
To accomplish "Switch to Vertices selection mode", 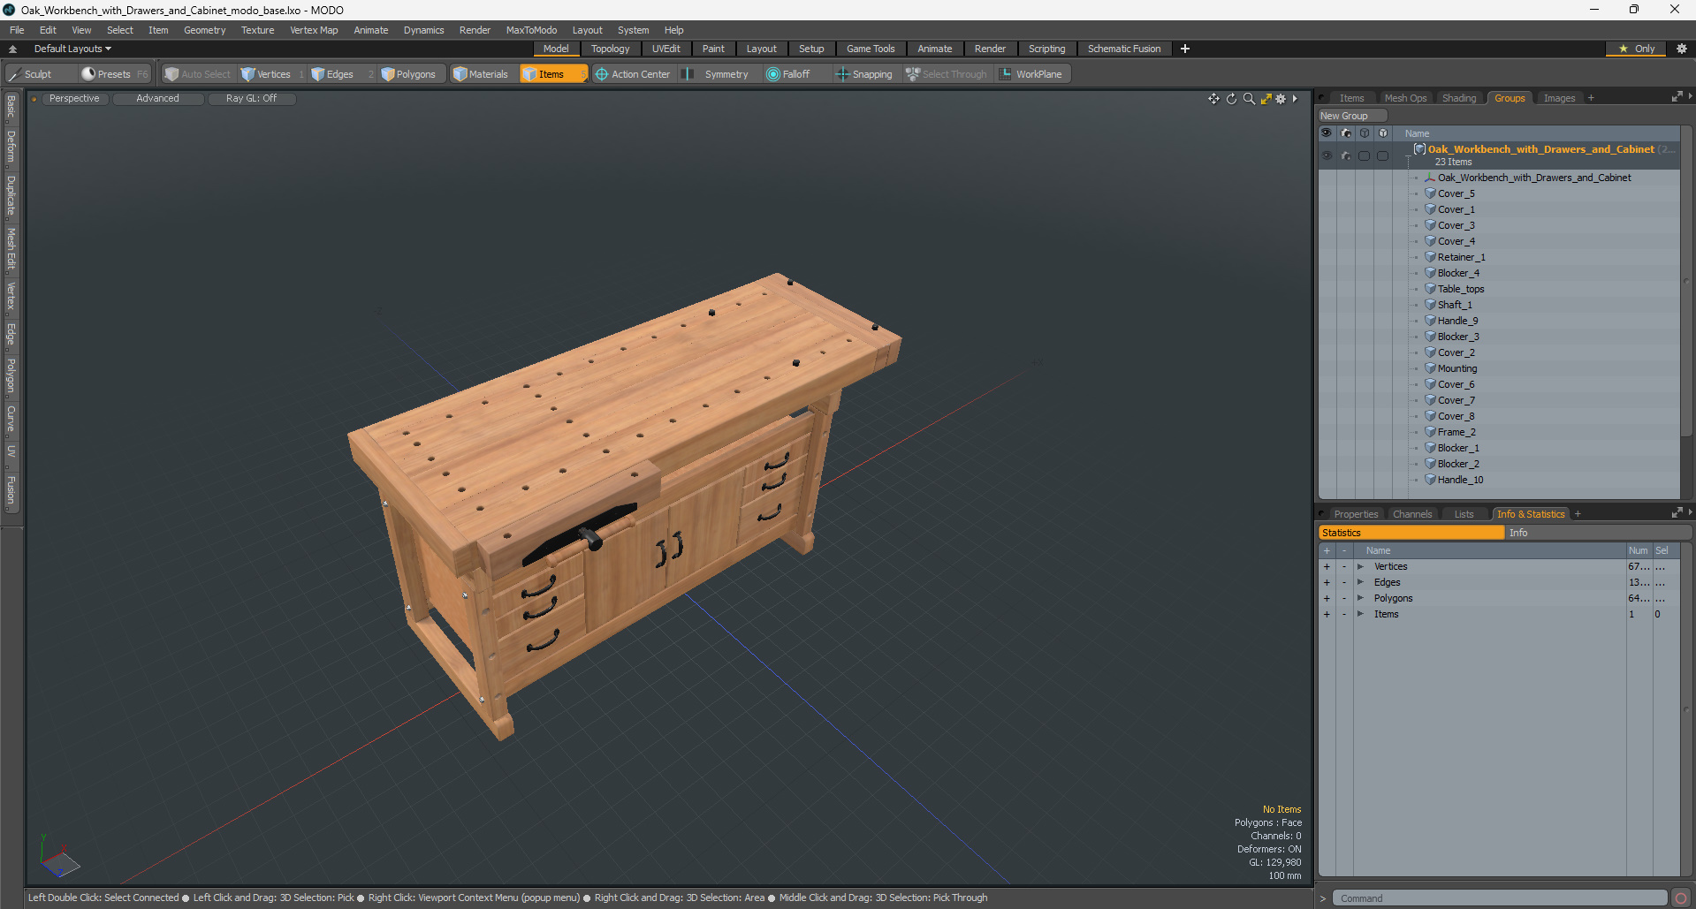I will tap(272, 74).
